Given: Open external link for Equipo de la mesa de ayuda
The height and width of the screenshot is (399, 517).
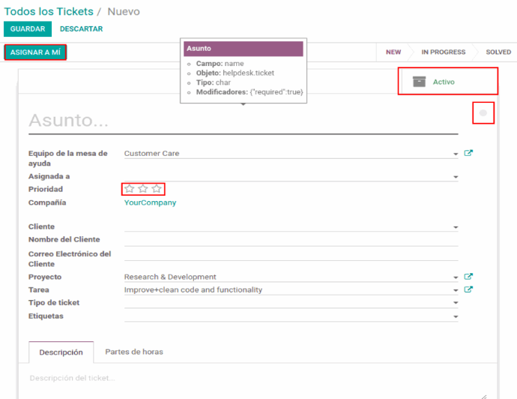Looking at the screenshot, I should [x=468, y=153].
